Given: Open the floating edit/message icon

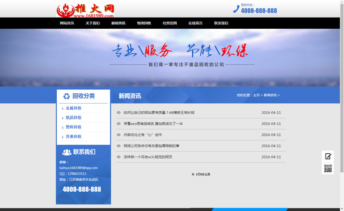Looking at the screenshot, I should (328, 156).
